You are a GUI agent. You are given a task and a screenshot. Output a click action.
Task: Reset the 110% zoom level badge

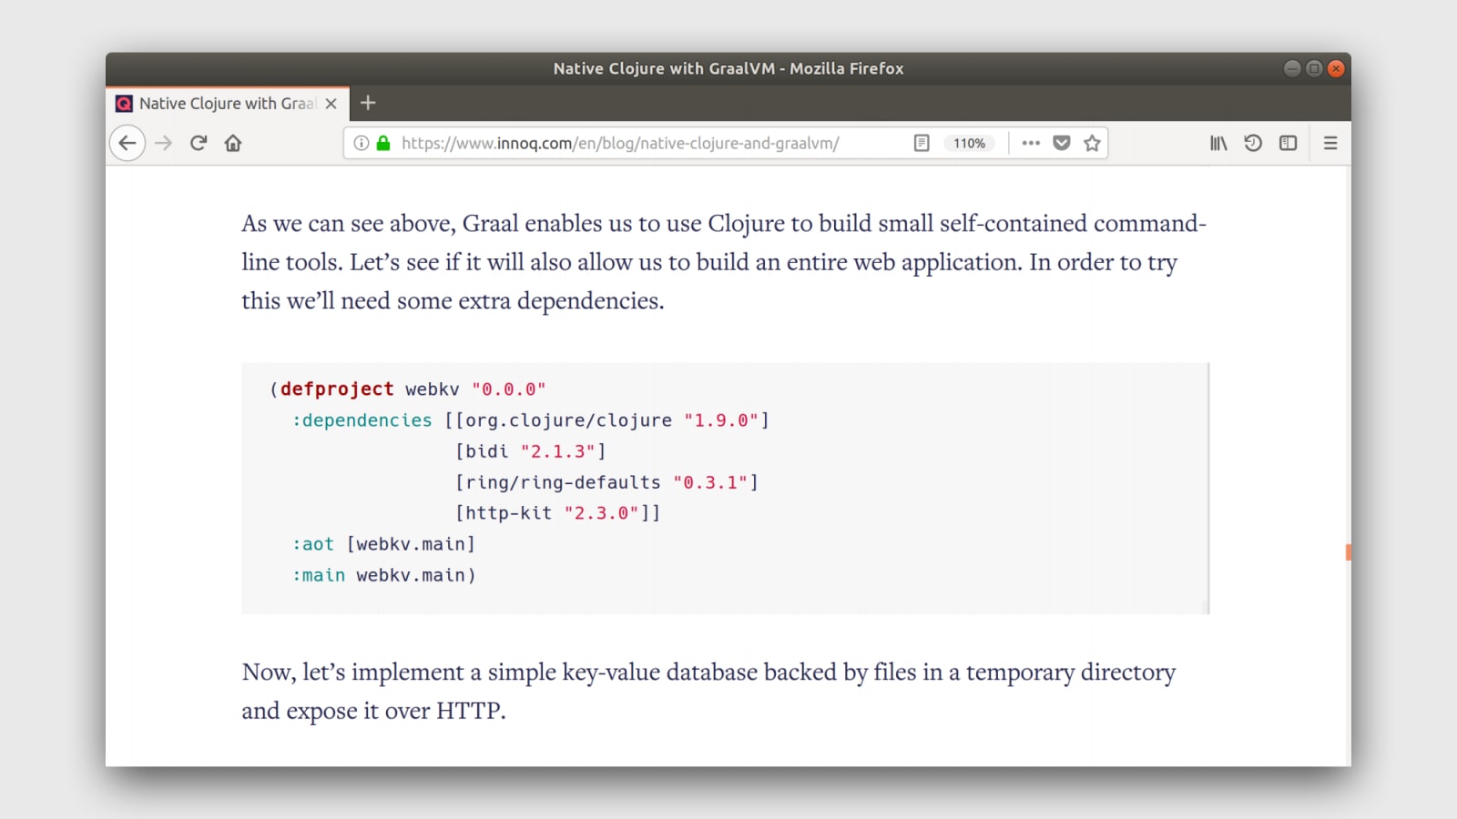[969, 143]
